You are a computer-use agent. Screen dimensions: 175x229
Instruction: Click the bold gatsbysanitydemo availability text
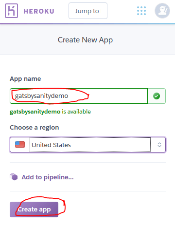point(35,112)
